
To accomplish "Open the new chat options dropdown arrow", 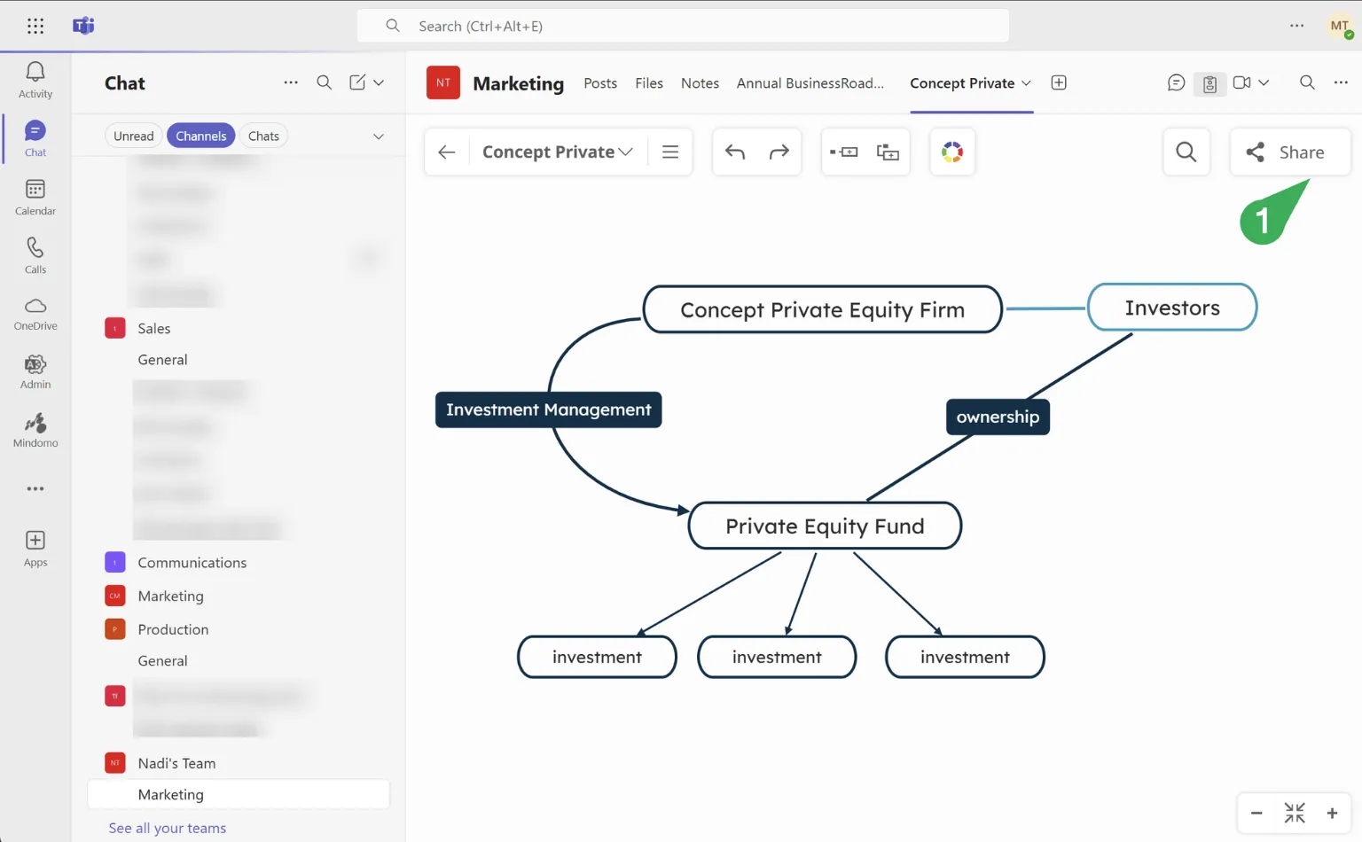I will tap(379, 82).
